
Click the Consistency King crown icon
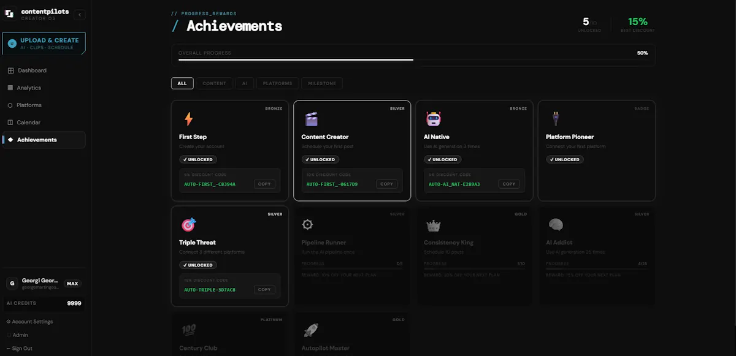pos(434,225)
